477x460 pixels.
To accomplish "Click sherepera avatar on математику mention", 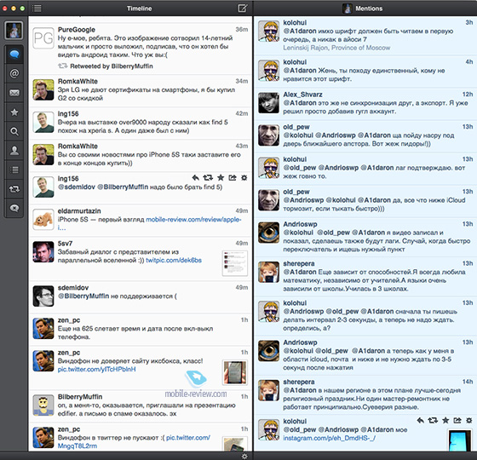I will click(x=268, y=272).
